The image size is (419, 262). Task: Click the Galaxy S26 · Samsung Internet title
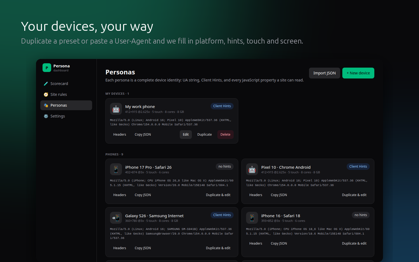tap(154, 215)
